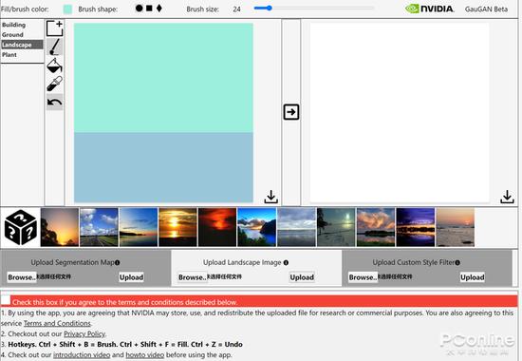Image resolution: width=522 pixels, height=361 pixels.
Task: Check the terms and conditions agreement box
Action: pyautogui.click(x=6, y=299)
